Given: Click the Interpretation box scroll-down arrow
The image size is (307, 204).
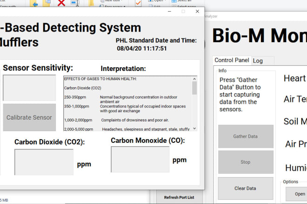Looking at the screenshot, I should [194, 128].
